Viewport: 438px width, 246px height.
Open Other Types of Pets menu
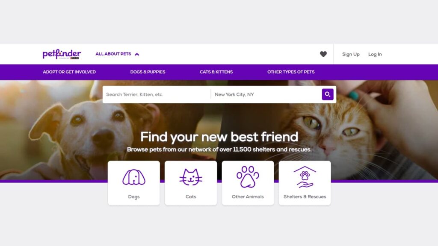pos(291,72)
